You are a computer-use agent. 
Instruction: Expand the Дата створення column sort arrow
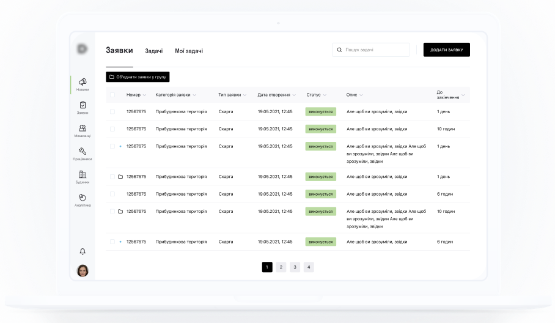click(x=296, y=95)
